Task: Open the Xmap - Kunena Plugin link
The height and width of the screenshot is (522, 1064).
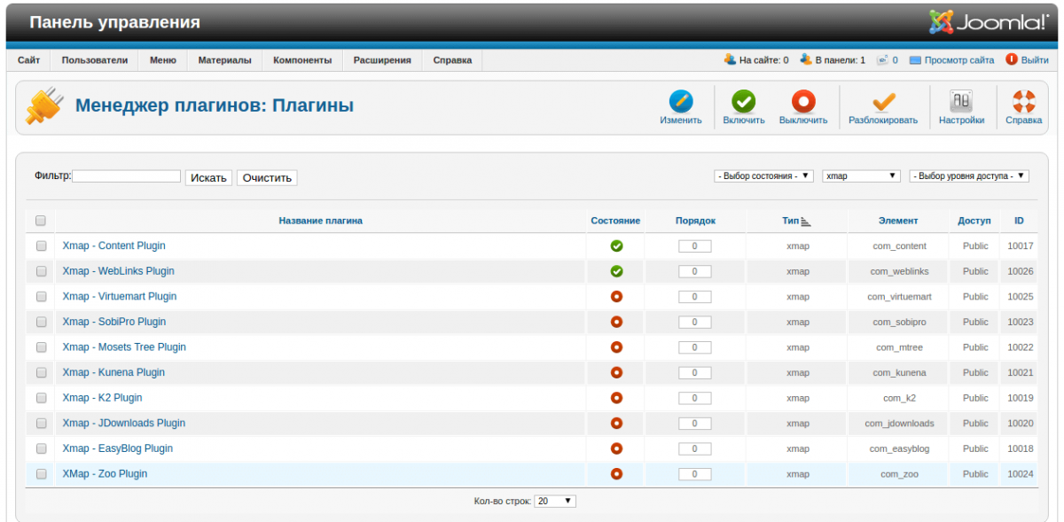Action: [113, 372]
